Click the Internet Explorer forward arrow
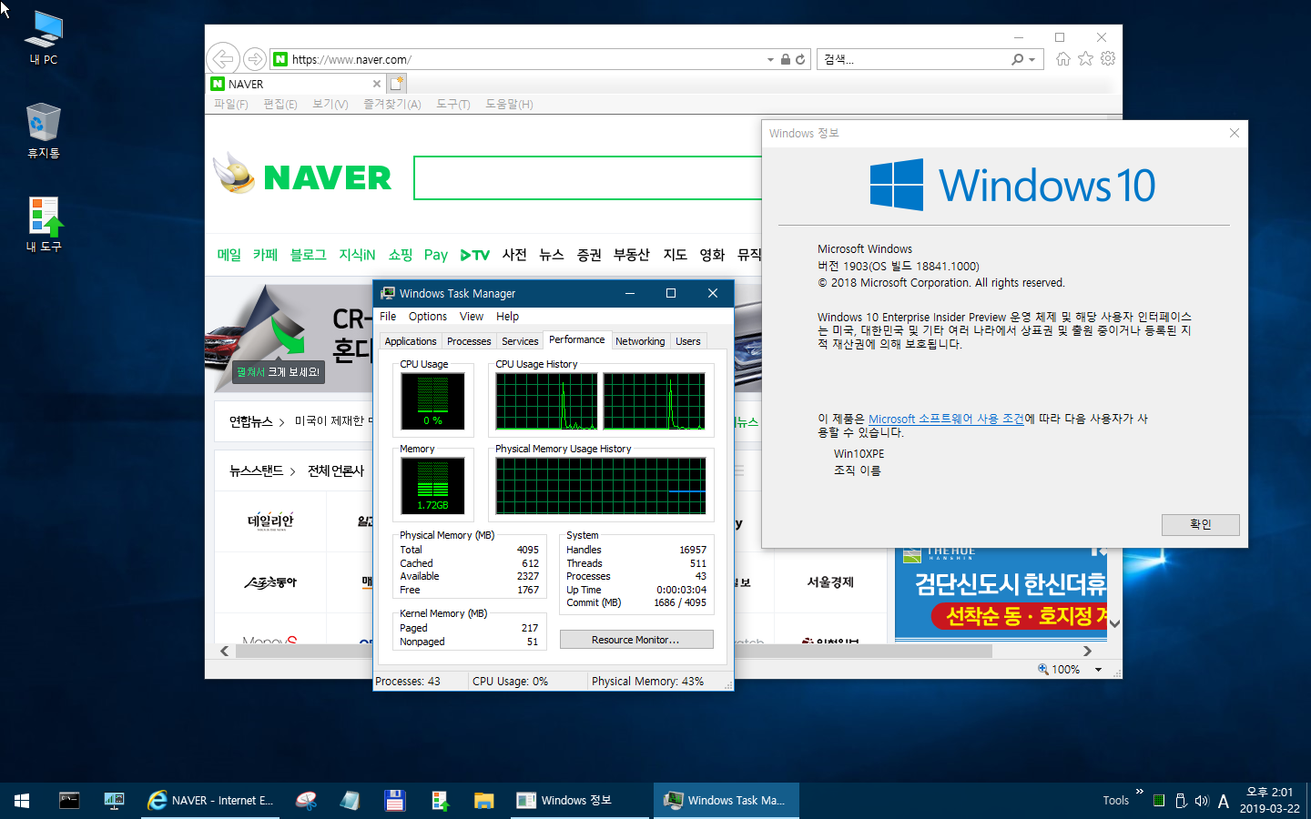Screen dimensions: 1311x819 click(256, 59)
